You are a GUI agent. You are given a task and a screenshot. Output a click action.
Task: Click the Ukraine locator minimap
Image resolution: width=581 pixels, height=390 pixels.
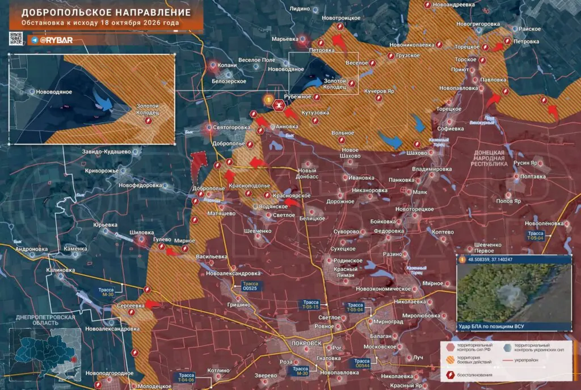coord(45,354)
